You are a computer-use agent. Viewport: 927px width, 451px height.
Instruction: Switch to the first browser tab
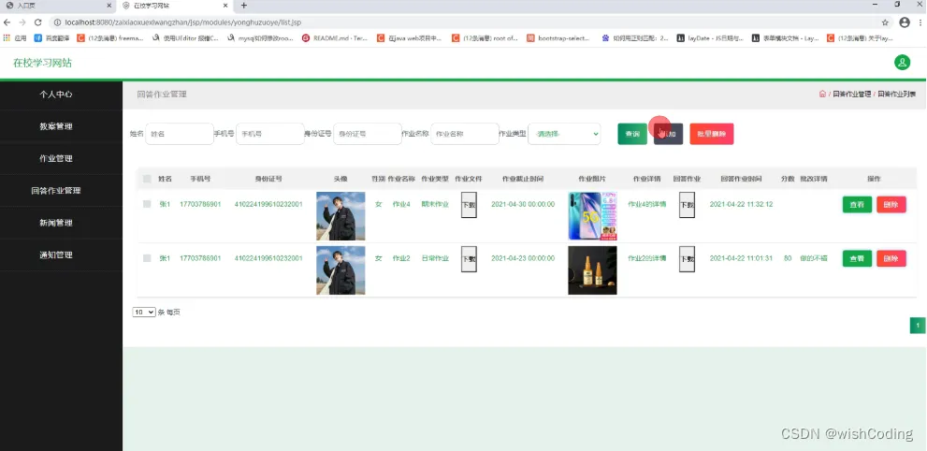58,6
